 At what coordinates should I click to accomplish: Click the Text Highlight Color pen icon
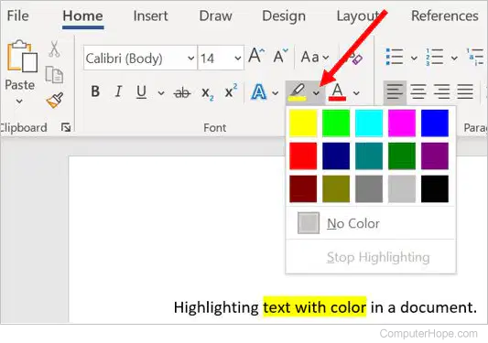coord(298,92)
